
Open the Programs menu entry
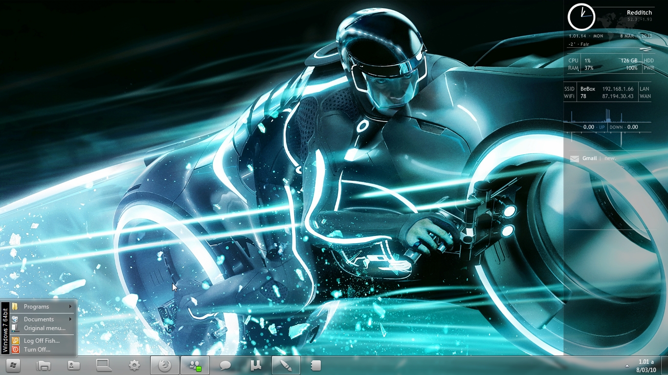pos(43,307)
